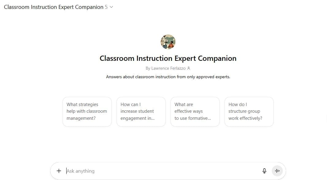Expand the chevron next to model number 5
Screen dimensions: 327x180
coord(111,7)
